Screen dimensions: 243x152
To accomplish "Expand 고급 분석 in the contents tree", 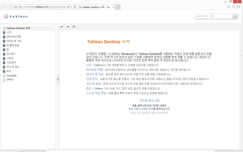I will pos(11,62).
